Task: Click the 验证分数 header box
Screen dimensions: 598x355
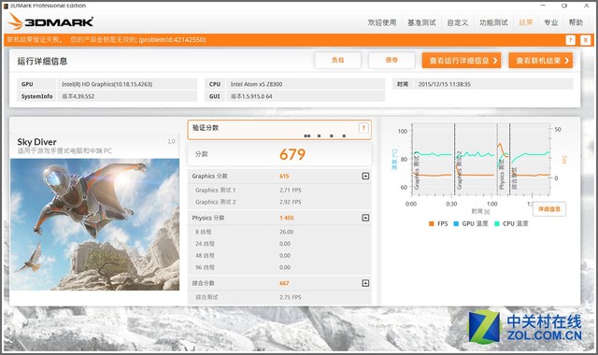Action: point(279,130)
